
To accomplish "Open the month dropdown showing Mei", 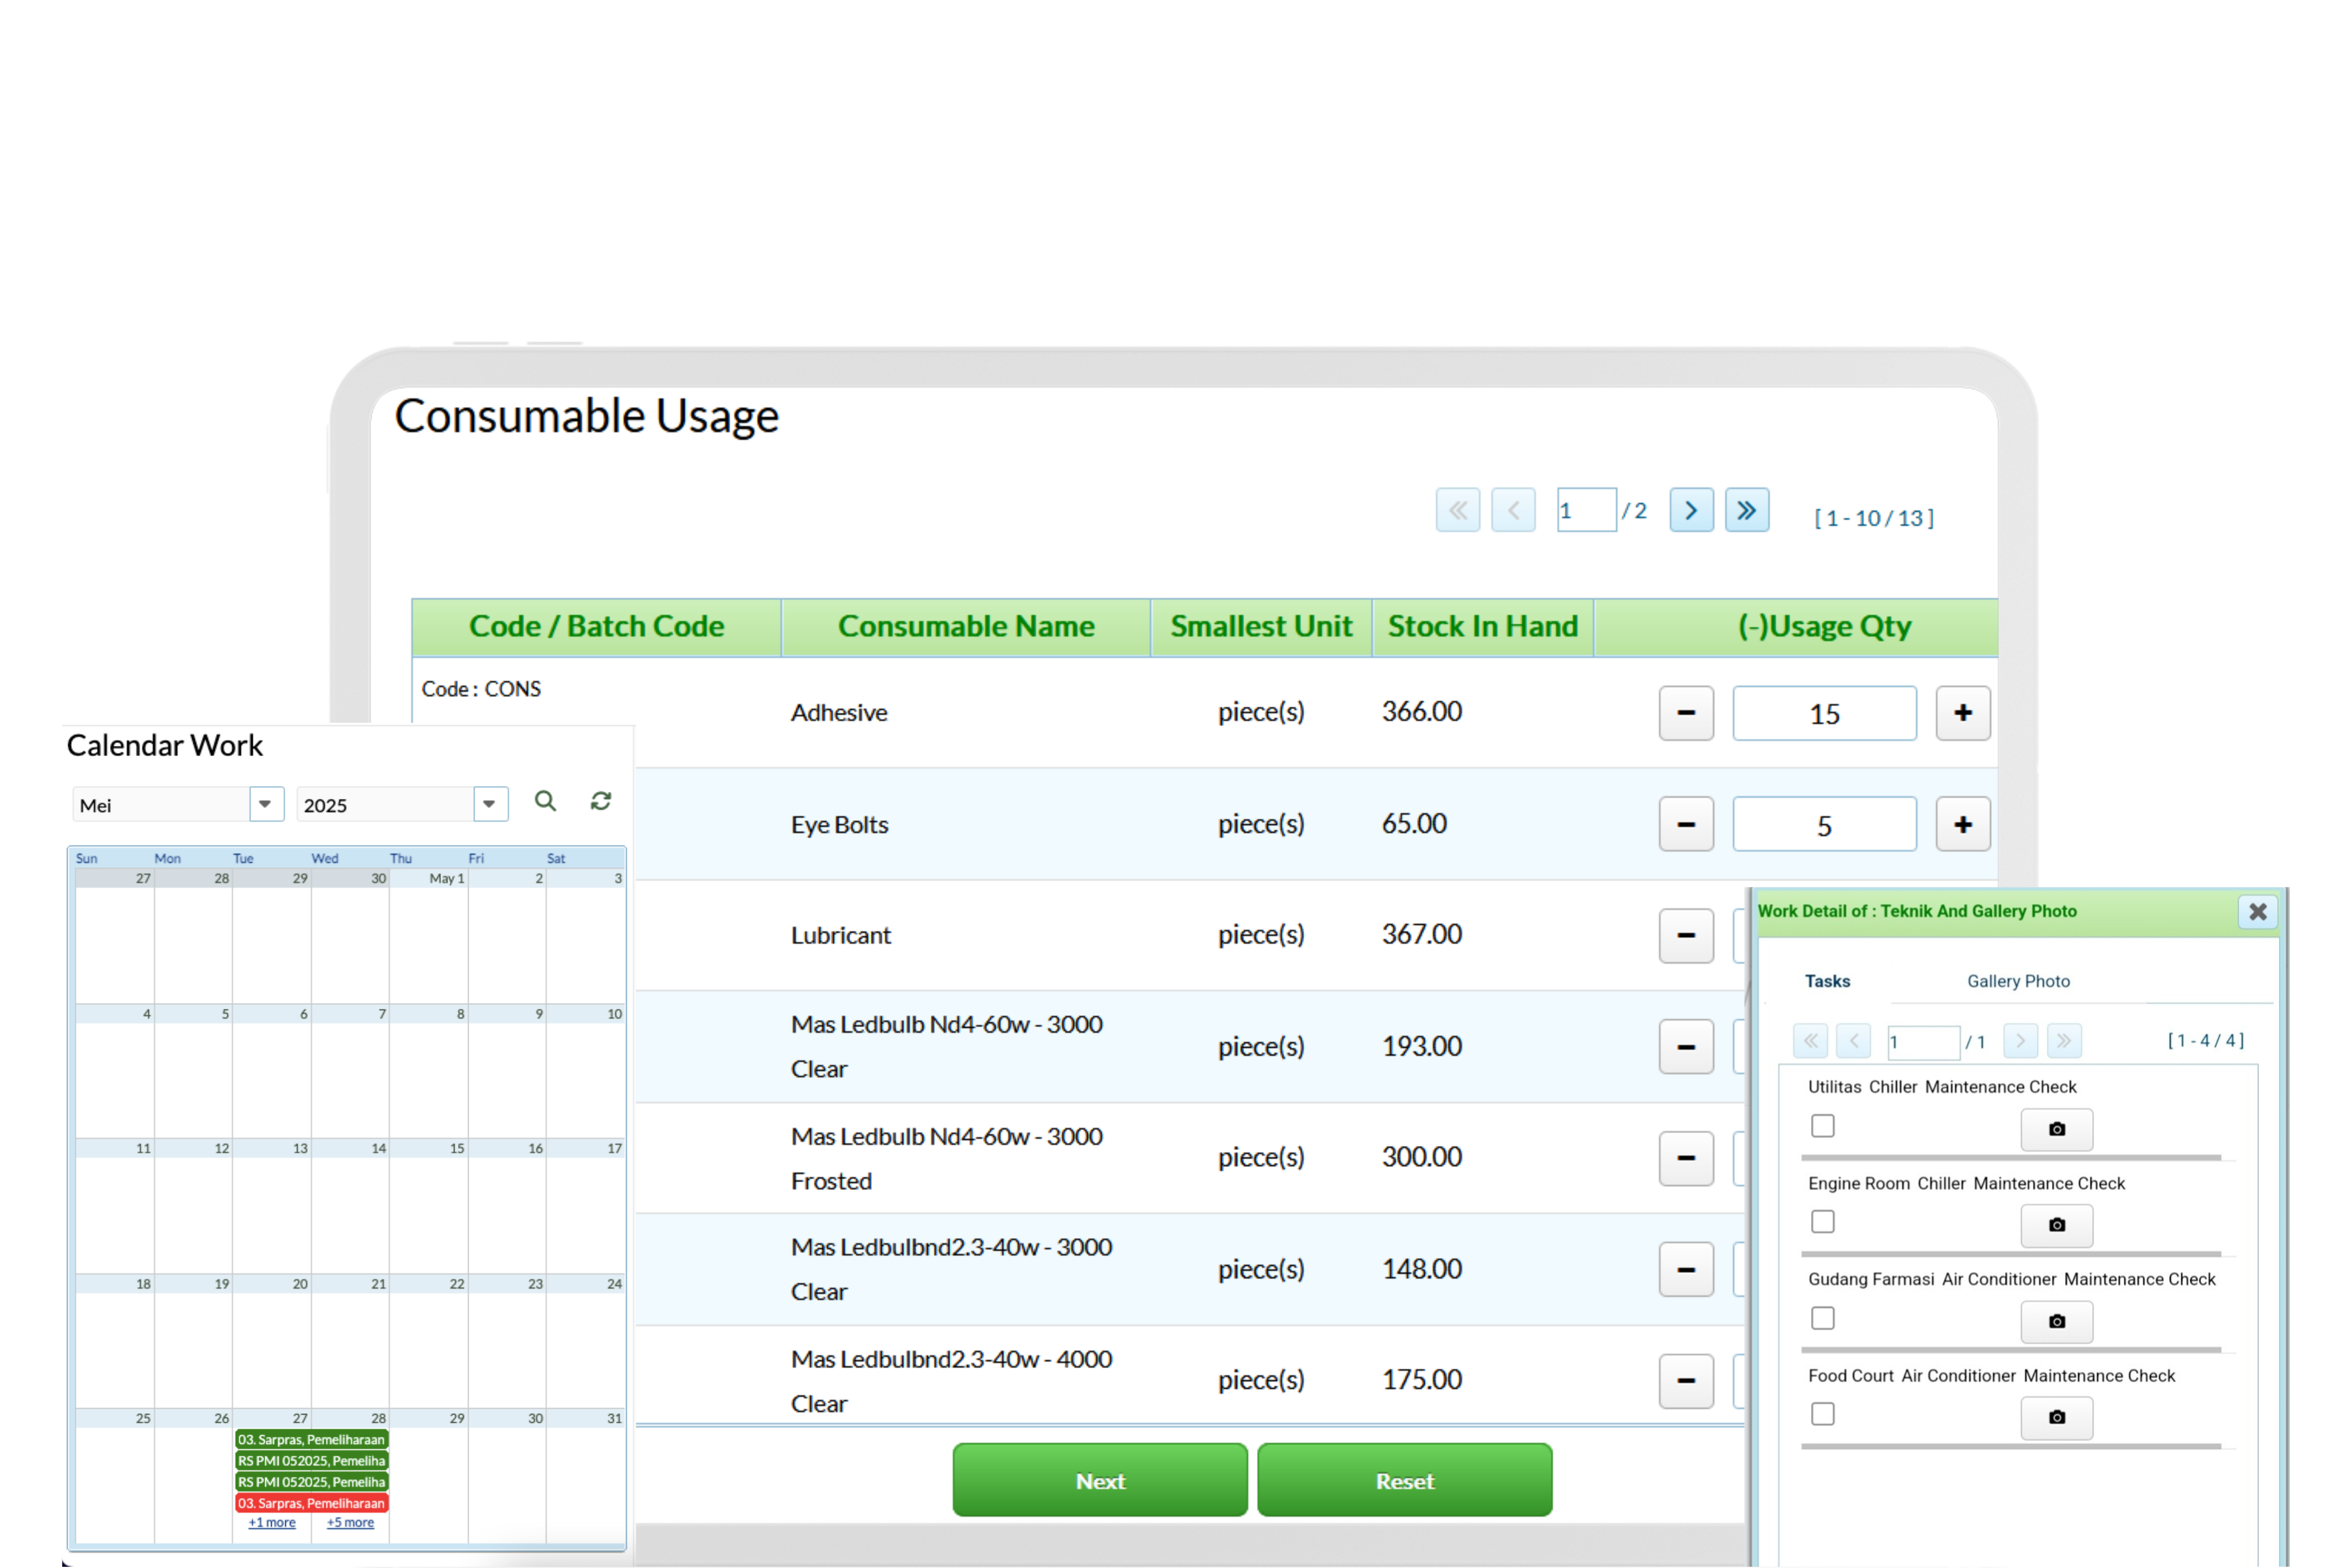I will [178, 805].
